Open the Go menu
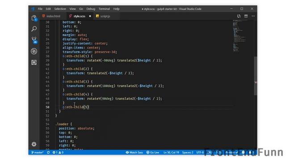This screenshot has height=161, width=286. pos(81,9)
